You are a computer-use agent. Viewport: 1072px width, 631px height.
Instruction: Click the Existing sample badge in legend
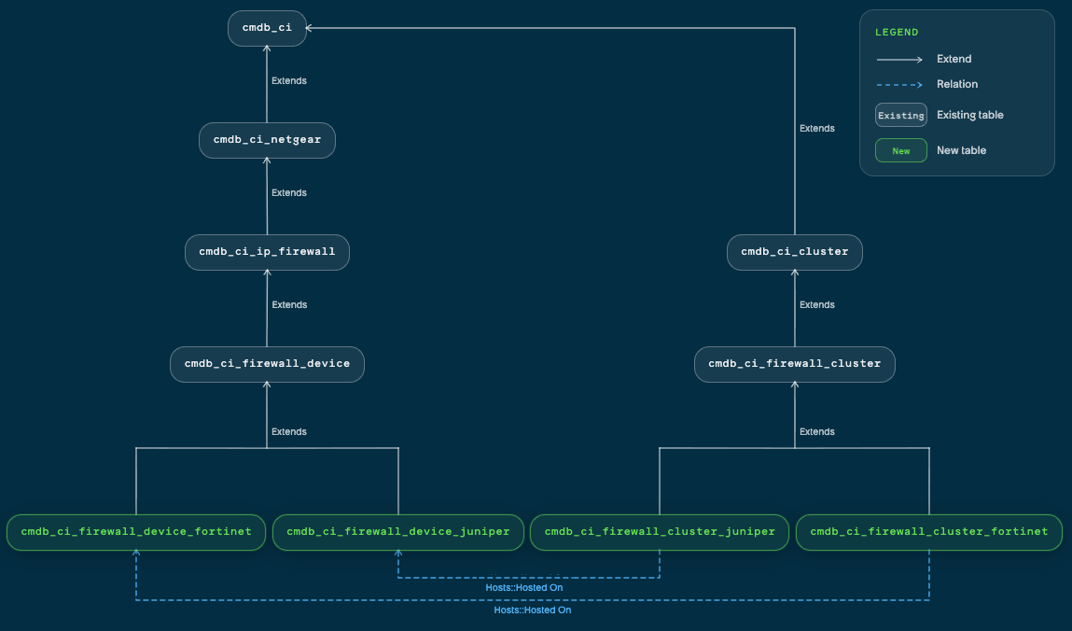click(x=901, y=116)
